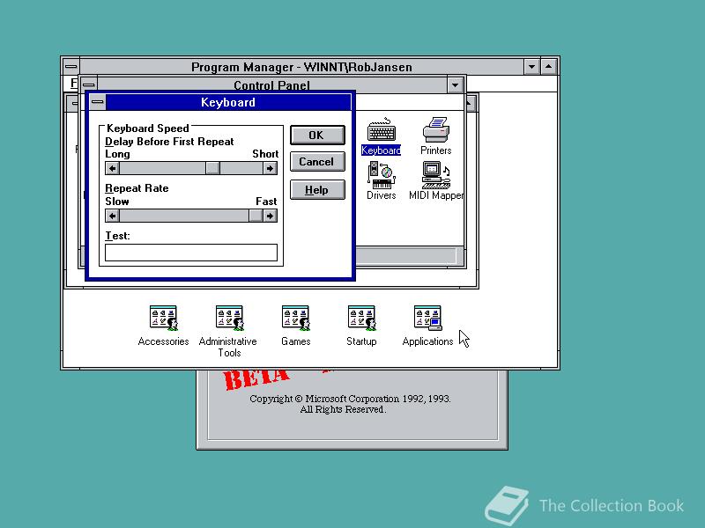The height and width of the screenshot is (528, 705).
Task: Click left arrow of Delay Before First Repeat
Action: pyautogui.click(x=113, y=168)
